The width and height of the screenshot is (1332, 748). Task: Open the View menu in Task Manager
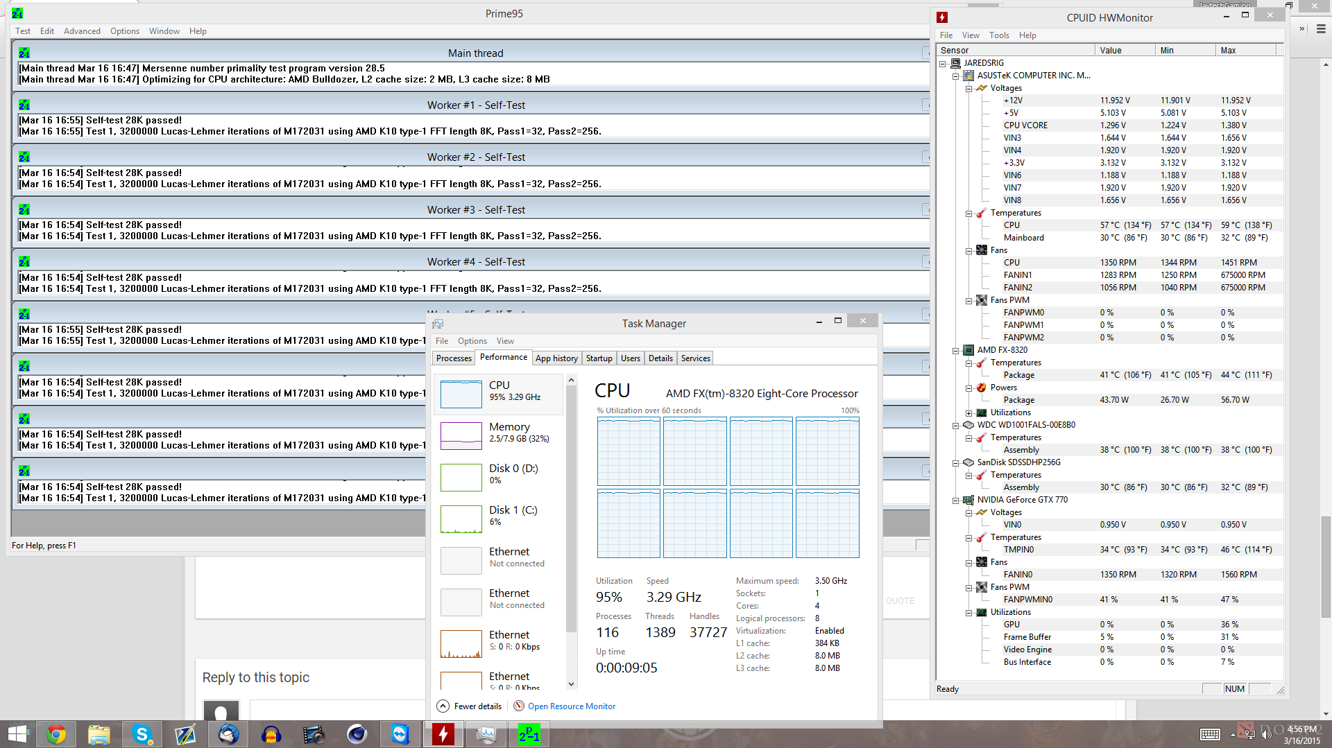(x=505, y=341)
